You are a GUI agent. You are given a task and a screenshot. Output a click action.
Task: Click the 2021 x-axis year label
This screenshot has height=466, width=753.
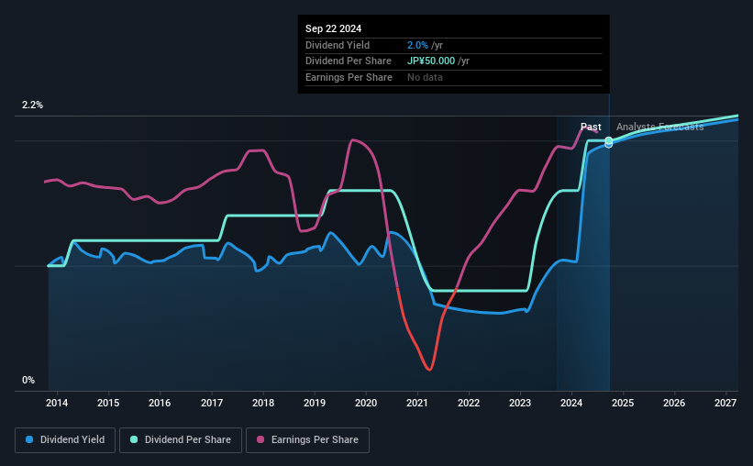click(416, 403)
